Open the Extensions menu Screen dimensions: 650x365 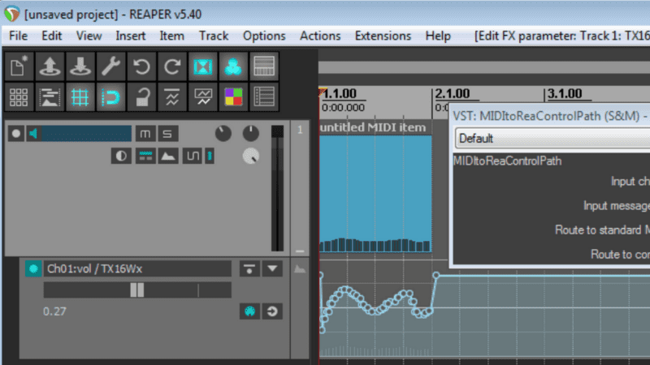click(x=383, y=36)
